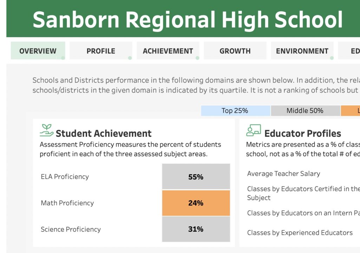Click the Middle 50% legend swatch
360x253 pixels.
click(305, 111)
